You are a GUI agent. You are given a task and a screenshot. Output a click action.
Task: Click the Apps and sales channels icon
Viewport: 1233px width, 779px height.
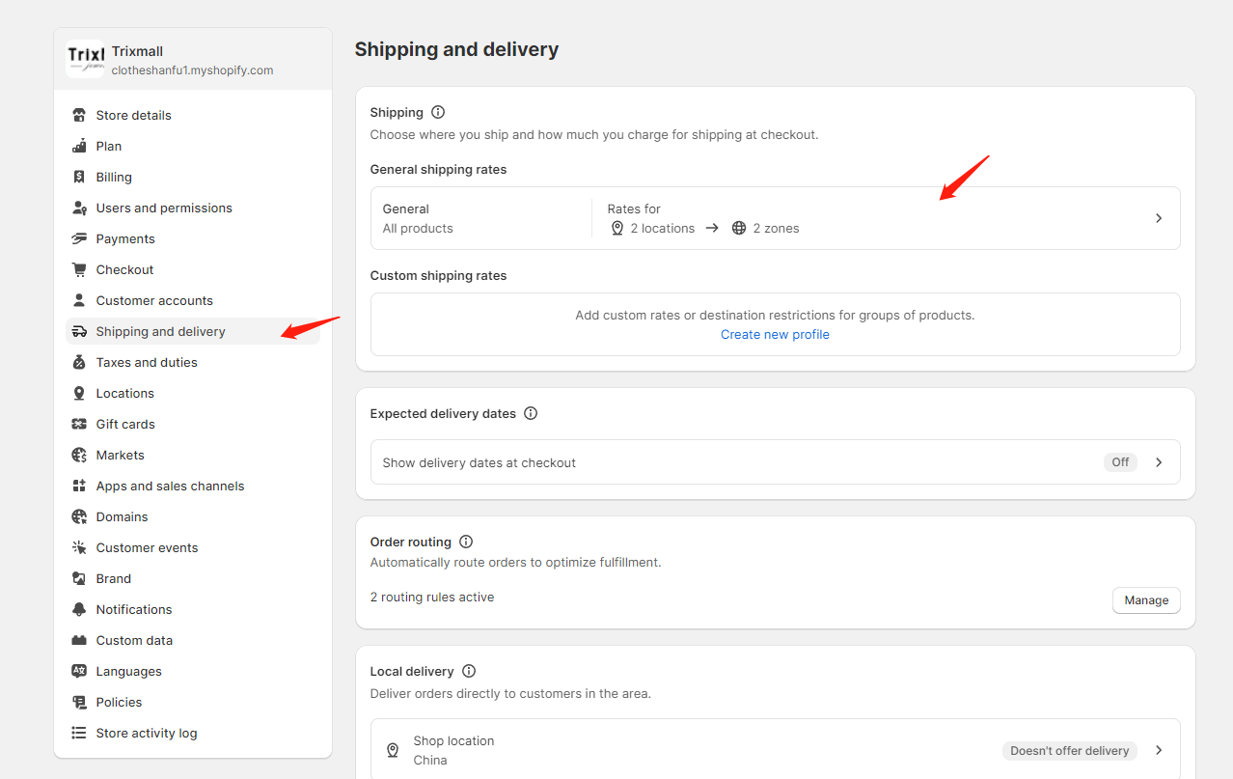[79, 486]
